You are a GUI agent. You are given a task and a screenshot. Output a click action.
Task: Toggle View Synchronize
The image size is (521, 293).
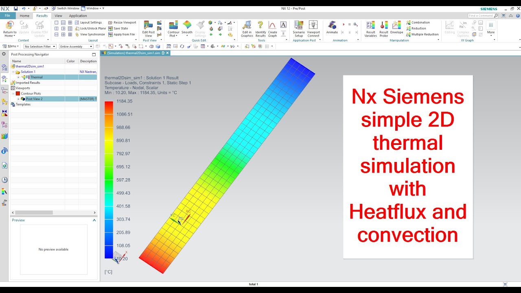(90, 35)
